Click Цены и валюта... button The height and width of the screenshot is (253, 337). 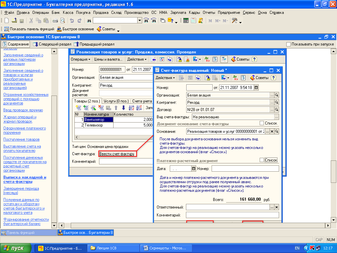(x=108, y=59)
